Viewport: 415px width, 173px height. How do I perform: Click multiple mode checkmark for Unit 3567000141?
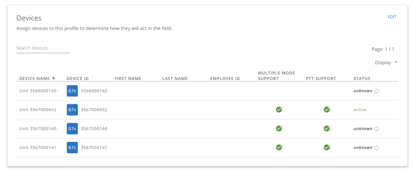pos(279,147)
